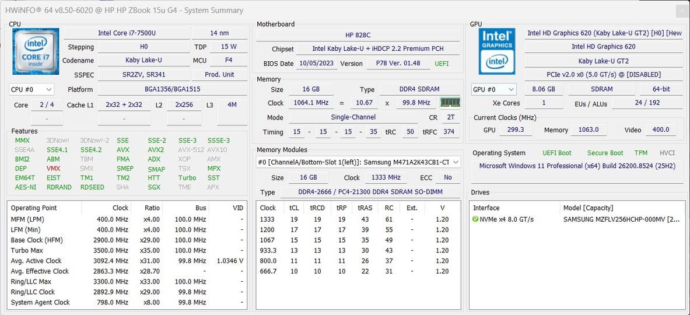The width and height of the screenshot is (690, 315).
Task: Click the Avg. Active Clock row
Action: (127, 261)
